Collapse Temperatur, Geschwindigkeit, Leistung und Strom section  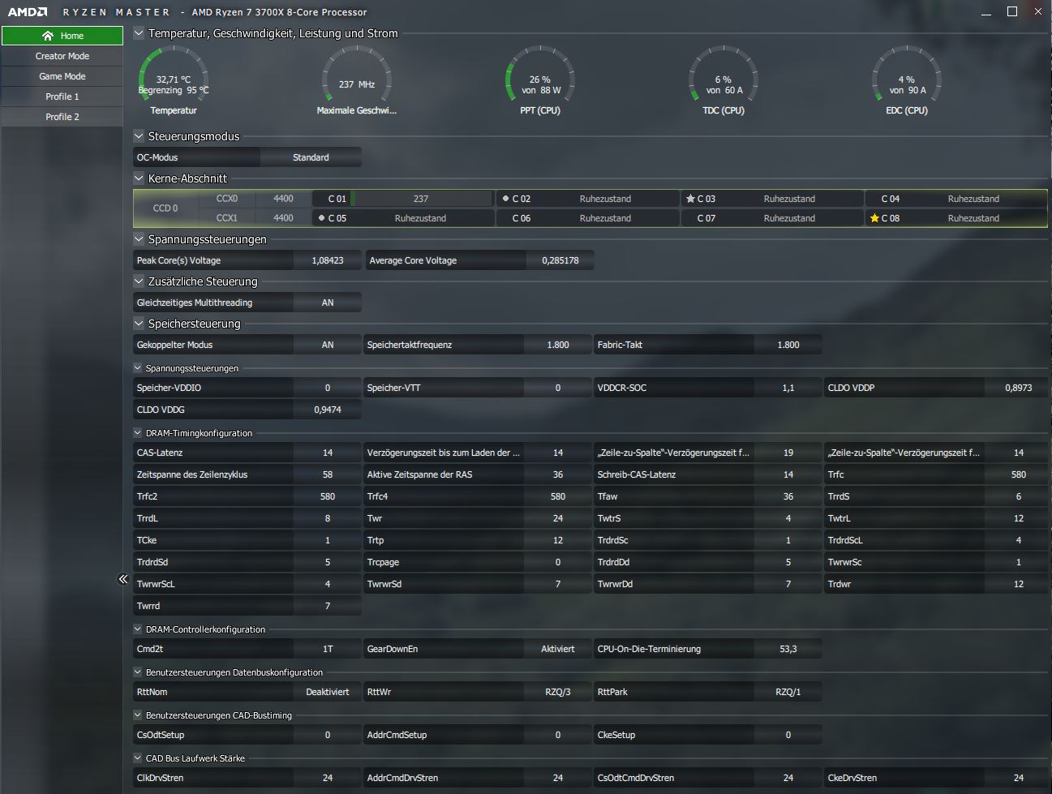click(139, 33)
